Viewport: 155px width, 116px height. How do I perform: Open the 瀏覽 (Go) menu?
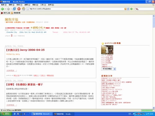27,5
